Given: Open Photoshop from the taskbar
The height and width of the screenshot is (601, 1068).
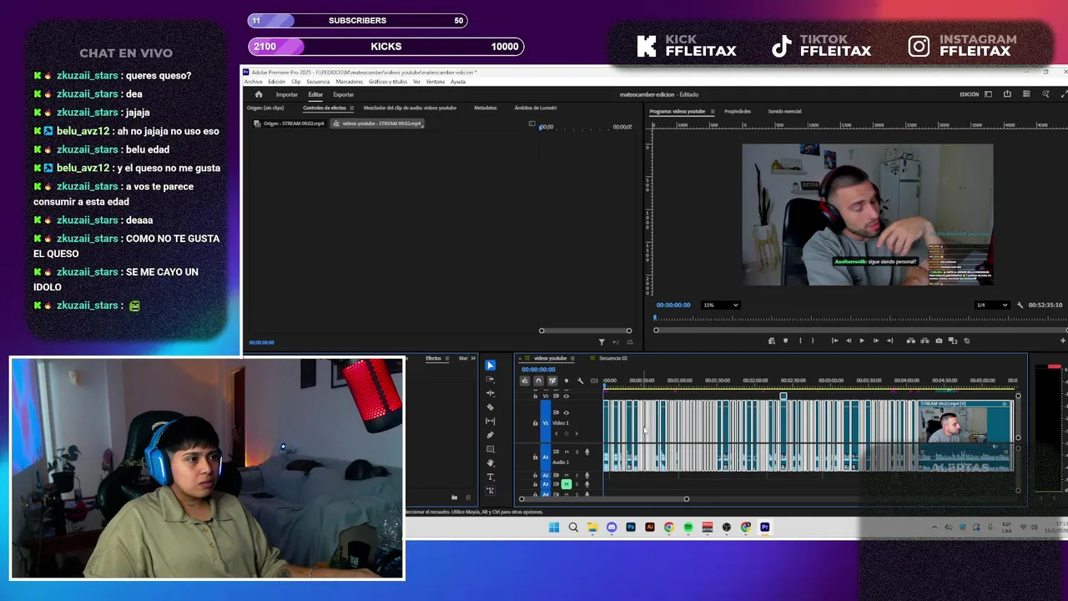Looking at the screenshot, I should (631, 528).
